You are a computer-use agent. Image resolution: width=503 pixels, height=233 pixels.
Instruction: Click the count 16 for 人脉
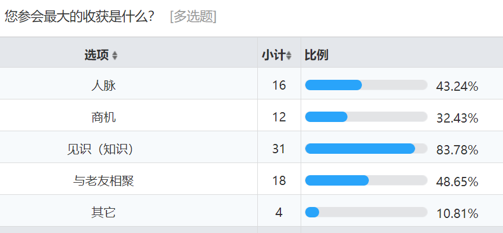pos(279,86)
